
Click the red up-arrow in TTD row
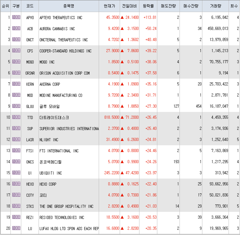[x=122, y=117]
